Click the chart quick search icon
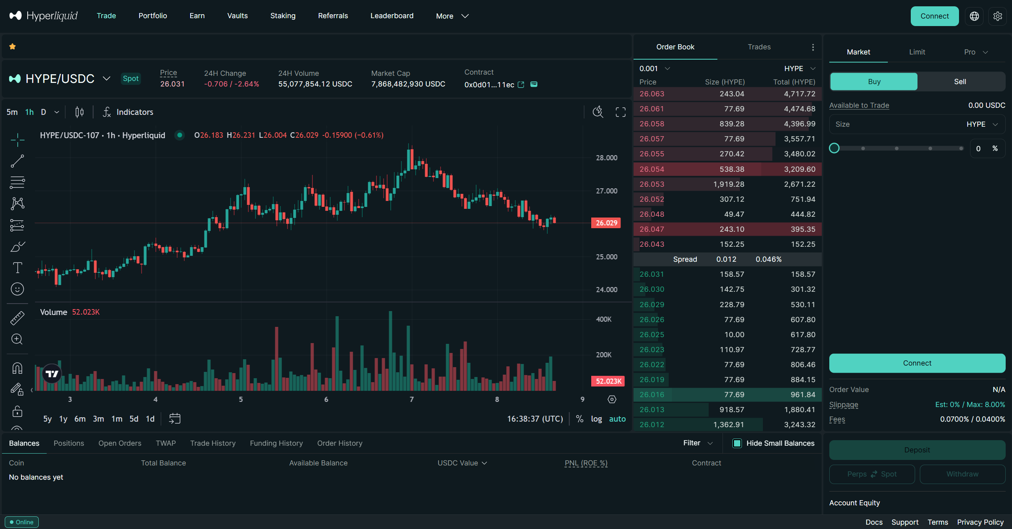The width and height of the screenshot is (1012, 529). [598, 112]
